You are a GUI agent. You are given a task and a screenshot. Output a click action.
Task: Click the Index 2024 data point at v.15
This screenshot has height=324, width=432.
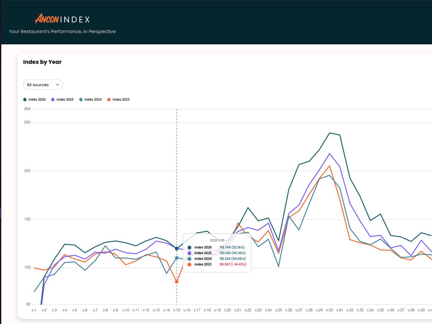tap(176, 258)
